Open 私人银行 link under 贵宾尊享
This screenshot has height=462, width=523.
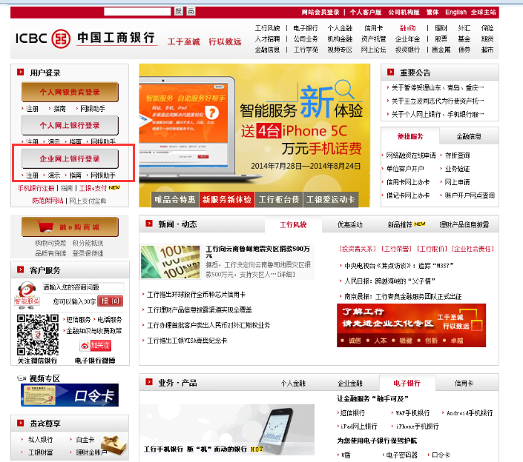(x=40, y=440)
